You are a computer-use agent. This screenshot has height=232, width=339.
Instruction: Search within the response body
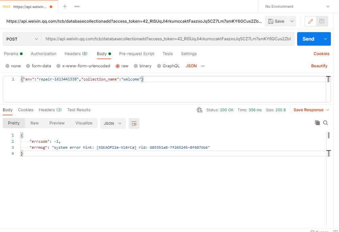point(325,123)
